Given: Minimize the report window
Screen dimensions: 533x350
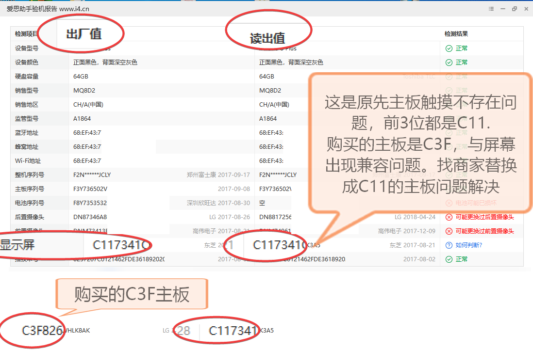Looking at the screenshot, I should click(503, 9).
